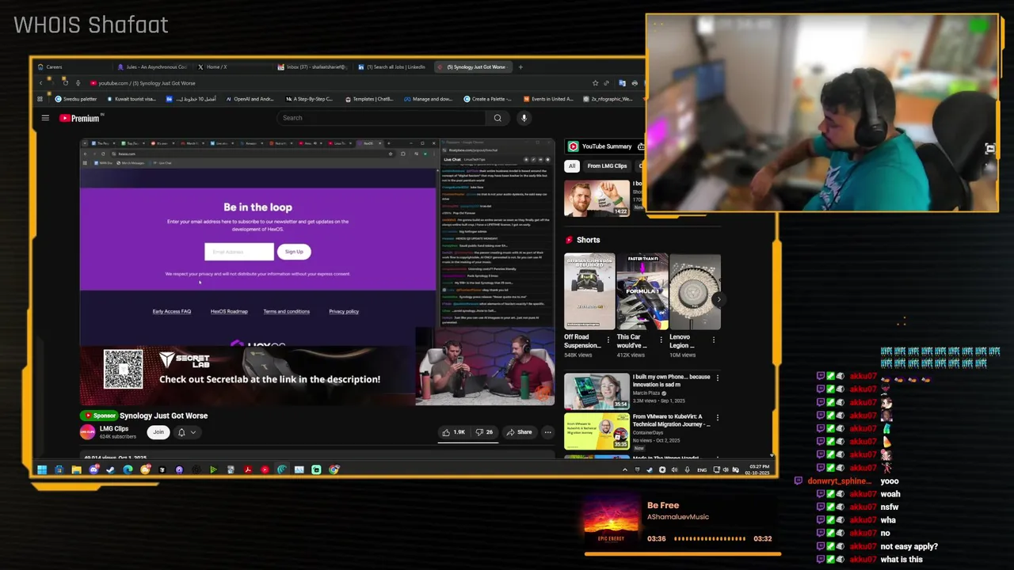The width and height of the screenshot is (1014, 570).
Task: Open more actions ellipsis under video
Action: pyautogui.click(x=547, y=432)
